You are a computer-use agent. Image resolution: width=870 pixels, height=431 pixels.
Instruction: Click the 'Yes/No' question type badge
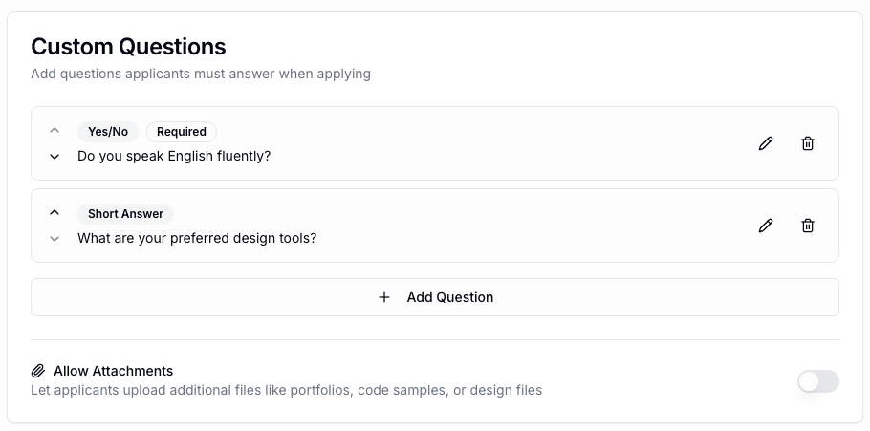[x=108, y=132]
